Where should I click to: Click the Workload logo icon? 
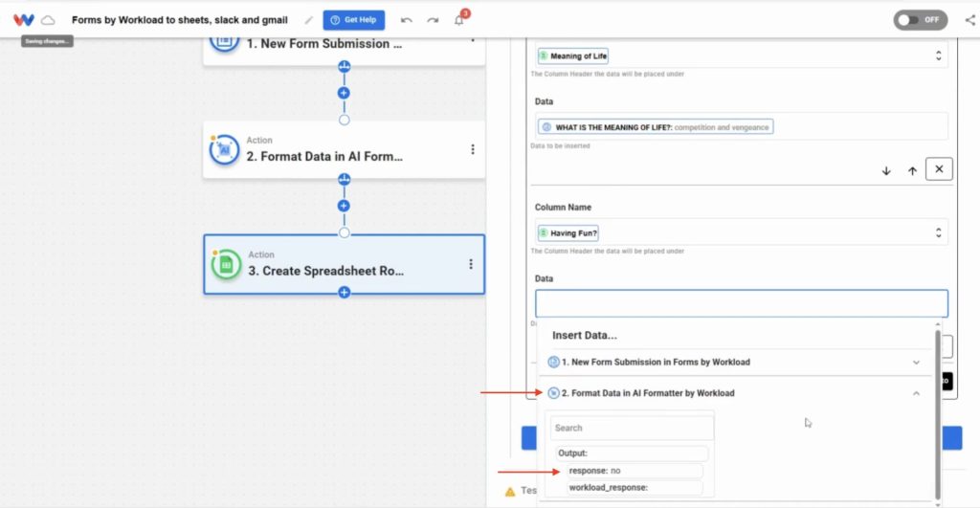[x=24, y=20]
